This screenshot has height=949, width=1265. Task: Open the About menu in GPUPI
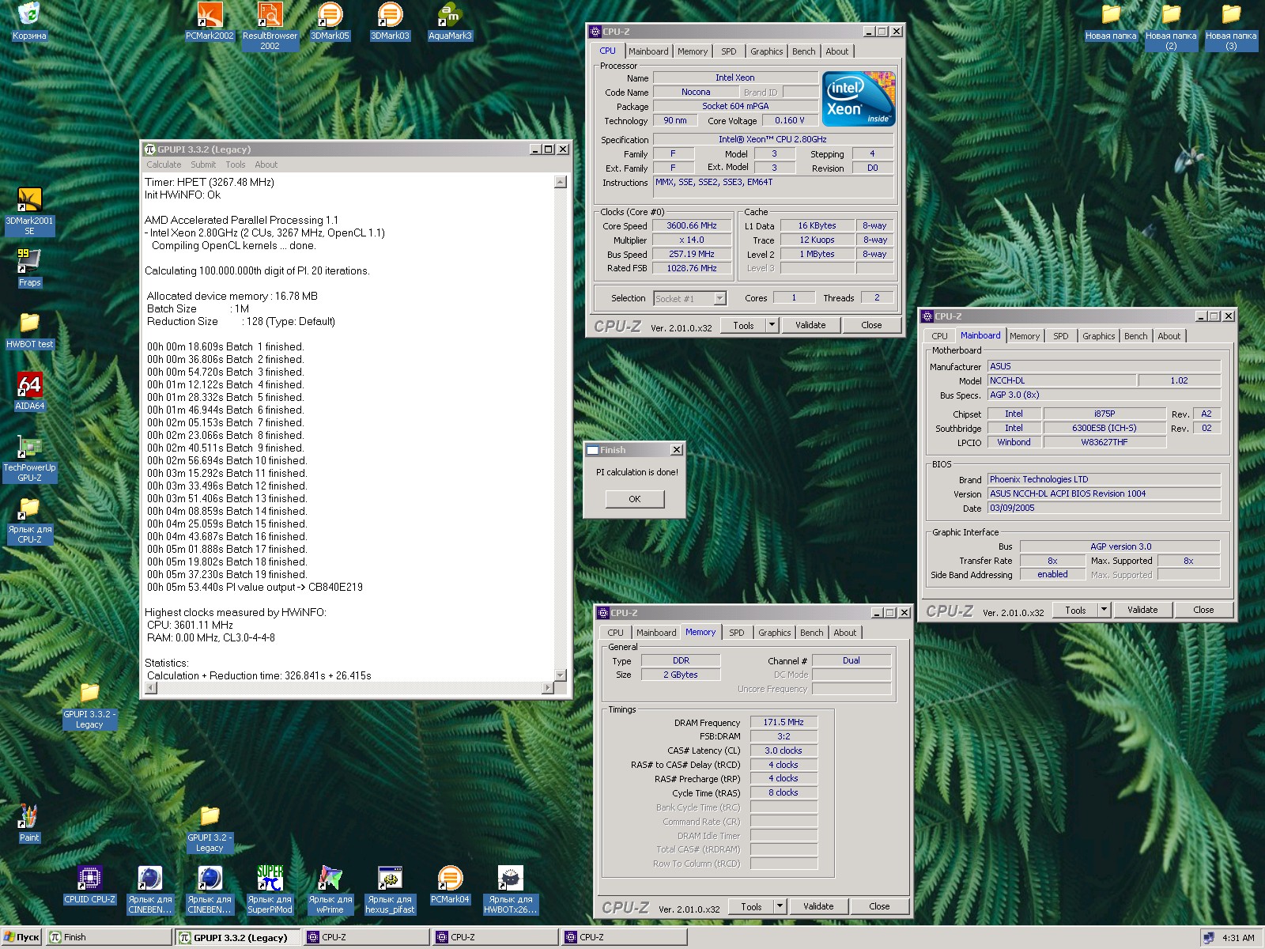[x=266, y=164]
